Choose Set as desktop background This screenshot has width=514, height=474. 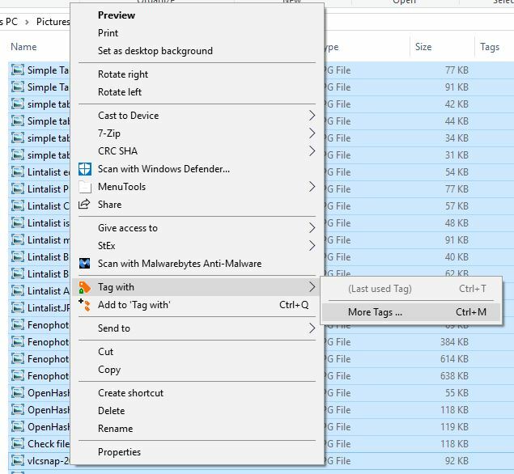coord(155,51)
